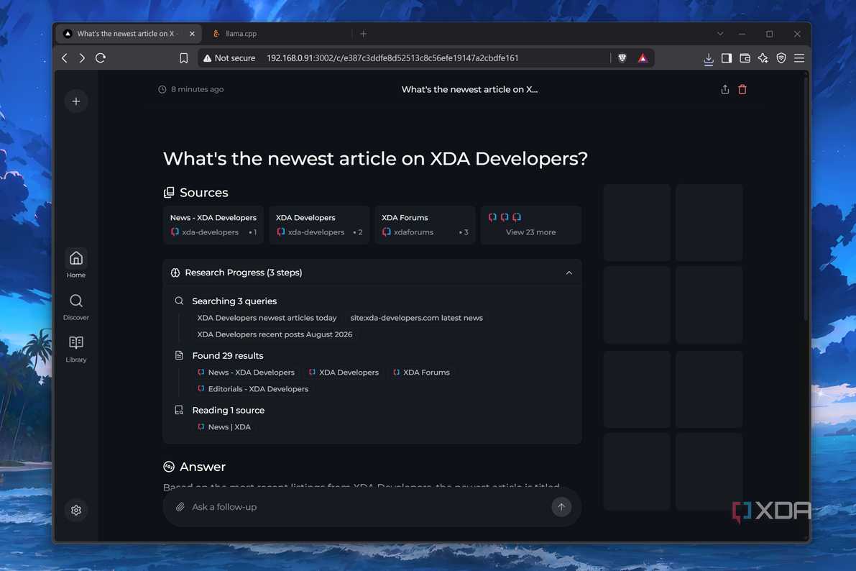The height and width of the screenshot is (571, 856).
Task: Maximize the browser window
Action: [x=769, y=34]
